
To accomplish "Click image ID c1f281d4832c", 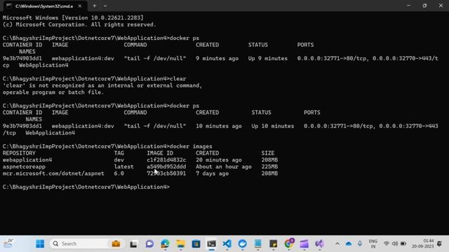I will [166, 160].
